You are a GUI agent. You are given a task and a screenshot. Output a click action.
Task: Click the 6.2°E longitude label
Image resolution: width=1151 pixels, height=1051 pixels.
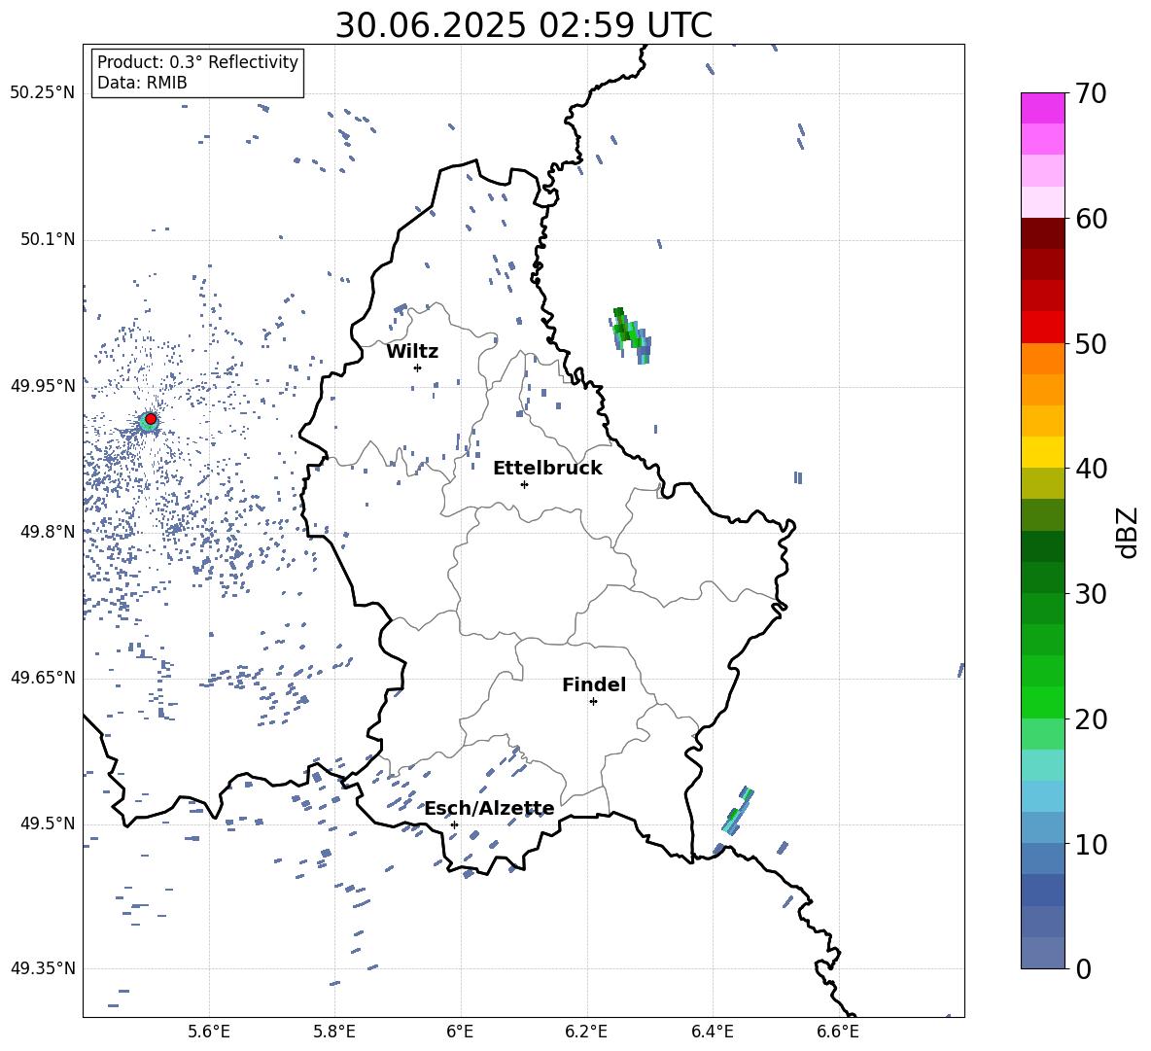coord(586,1032)
